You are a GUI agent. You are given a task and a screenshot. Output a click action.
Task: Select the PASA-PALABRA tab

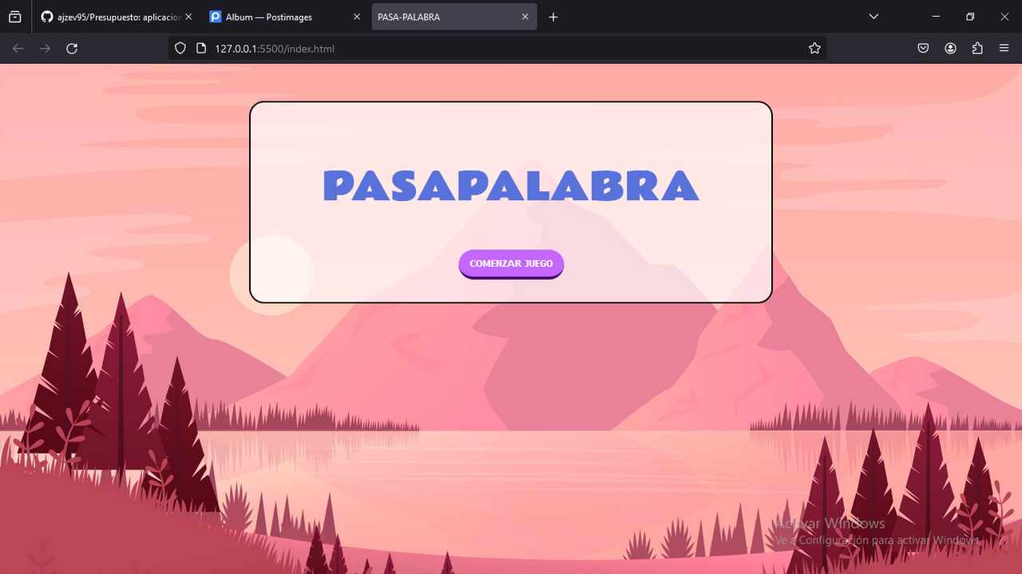454,17
